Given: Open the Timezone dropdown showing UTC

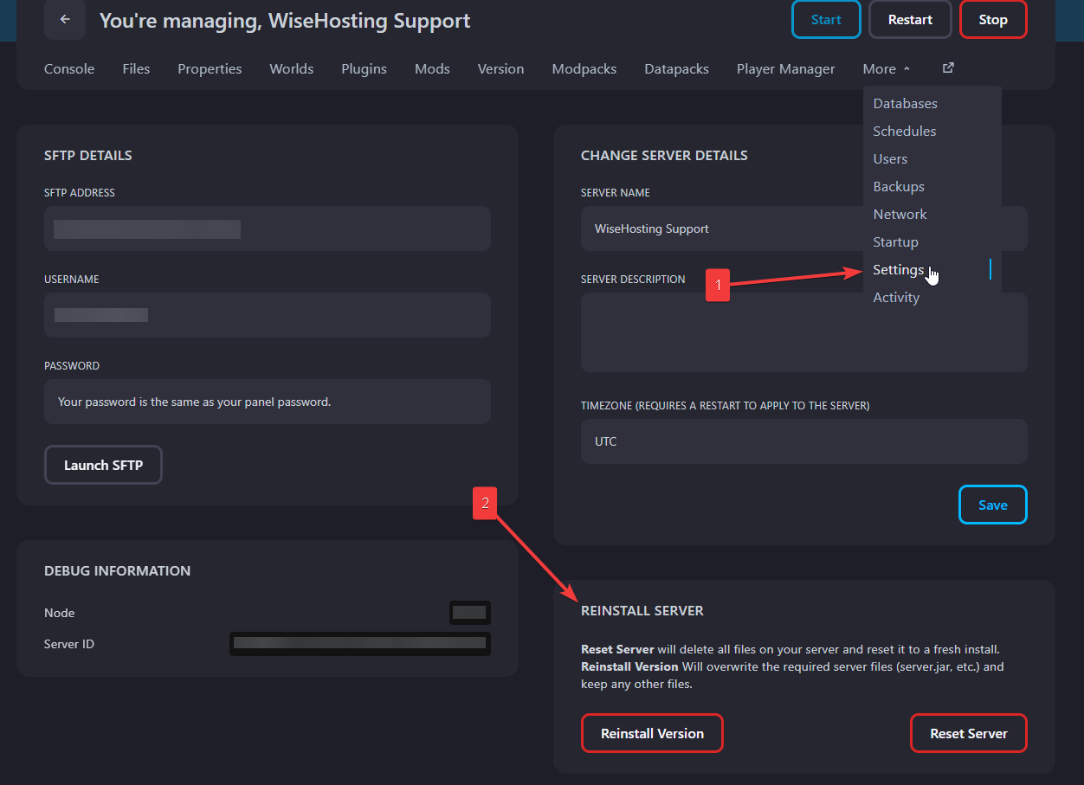Looking at the screenshot, I should tap(803, 441).
